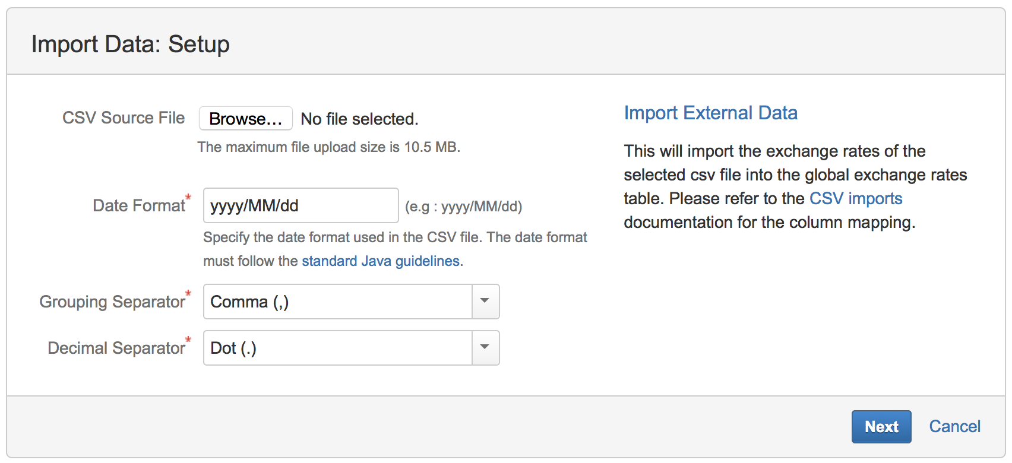The height and width of the screenshot is (463, 1012).
Task: Click the Grouping Separator field label
Action: coord(112,302)
